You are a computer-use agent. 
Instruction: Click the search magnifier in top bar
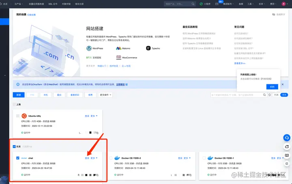tap(193, 4)
